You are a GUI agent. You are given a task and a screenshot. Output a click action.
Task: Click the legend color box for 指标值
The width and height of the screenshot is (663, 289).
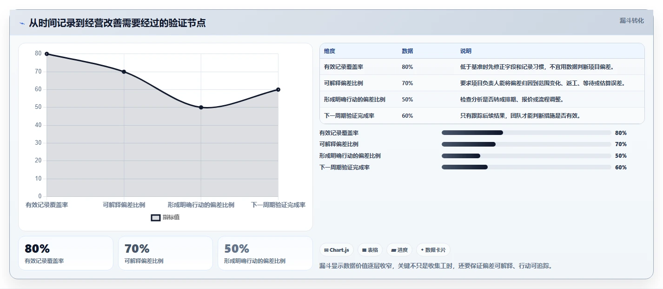pos(156,217)
